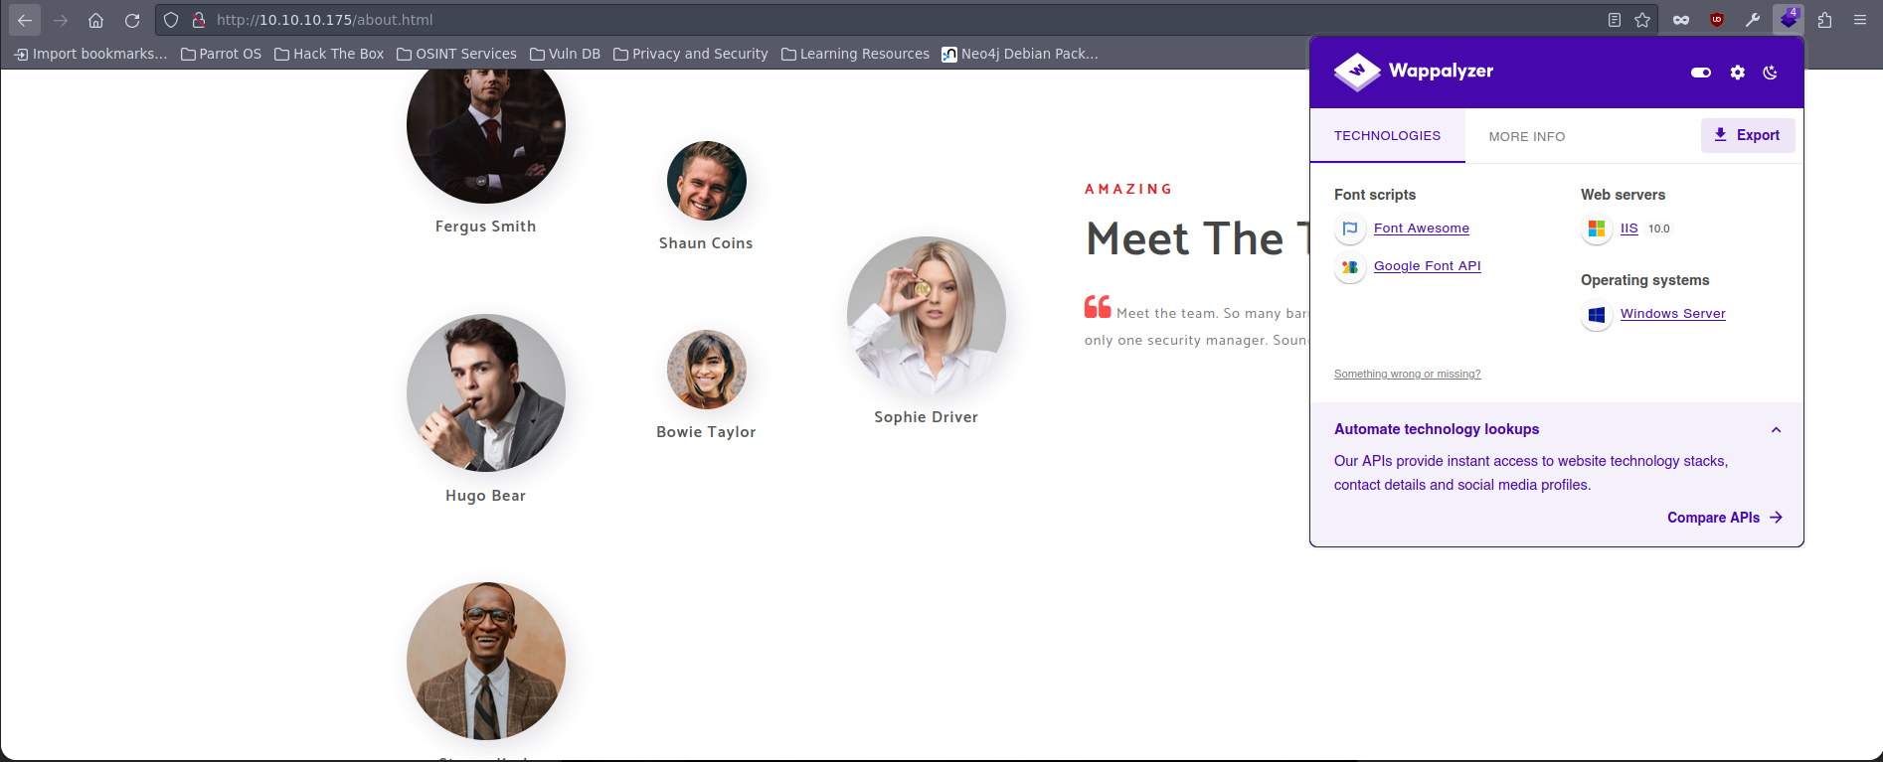This screenshot has width=1883, height=762.
Task: Toggle reader view in address bar
Action: [x=1615, y=20]
